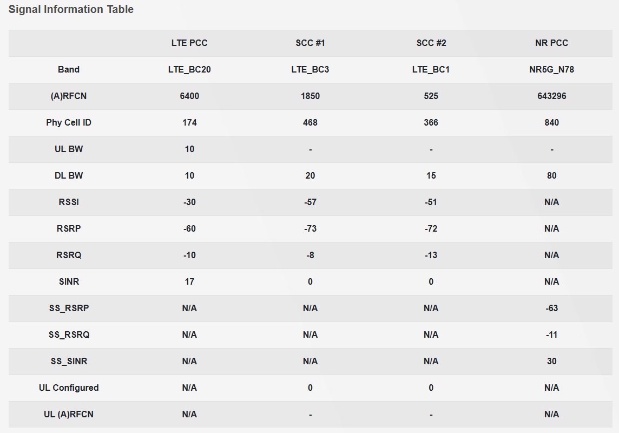Select the RSRP value -73
This screenshot has height=433, width=619.
point(310,228)
